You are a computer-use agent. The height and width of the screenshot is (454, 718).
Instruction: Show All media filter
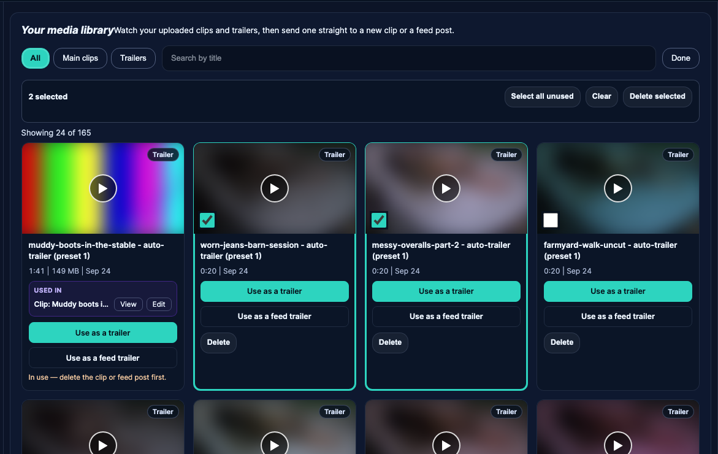pyautogui.click(x=36, y=58)
